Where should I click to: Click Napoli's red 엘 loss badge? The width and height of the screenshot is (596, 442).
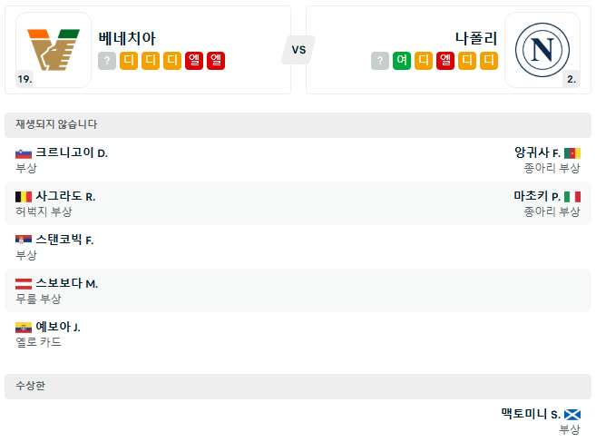pos(445,61)
